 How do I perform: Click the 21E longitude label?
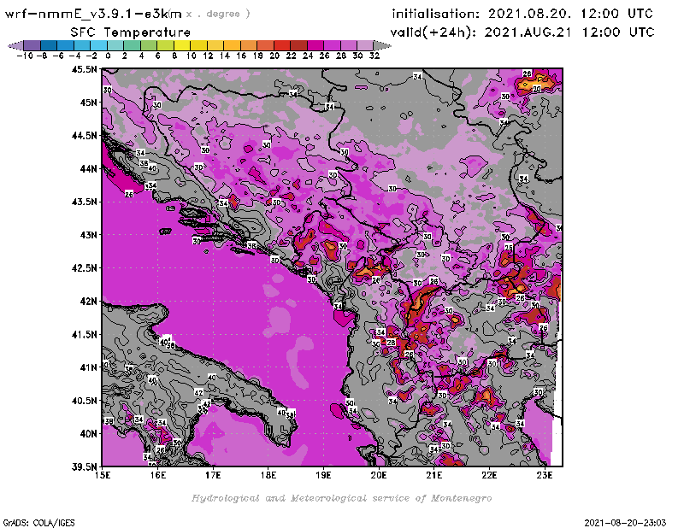point(434,476)
